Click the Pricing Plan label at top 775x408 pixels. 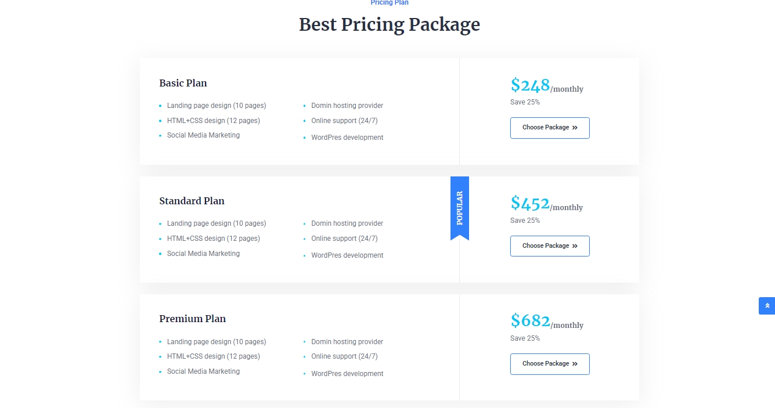[390, 3]
